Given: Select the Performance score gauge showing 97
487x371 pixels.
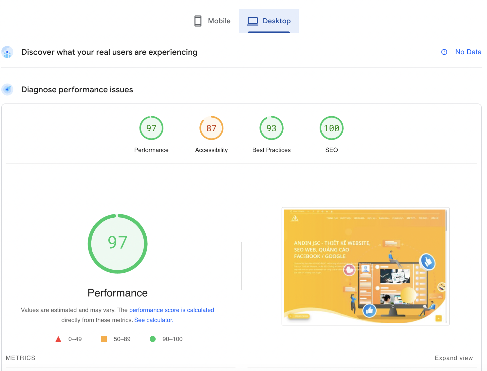Looking at the screenshot, I should [x=151, y=128].
